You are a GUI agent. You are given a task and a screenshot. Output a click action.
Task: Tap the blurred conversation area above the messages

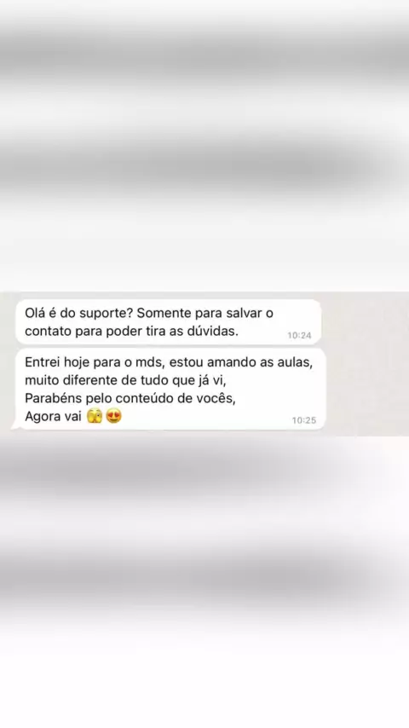tap(204, 145)
